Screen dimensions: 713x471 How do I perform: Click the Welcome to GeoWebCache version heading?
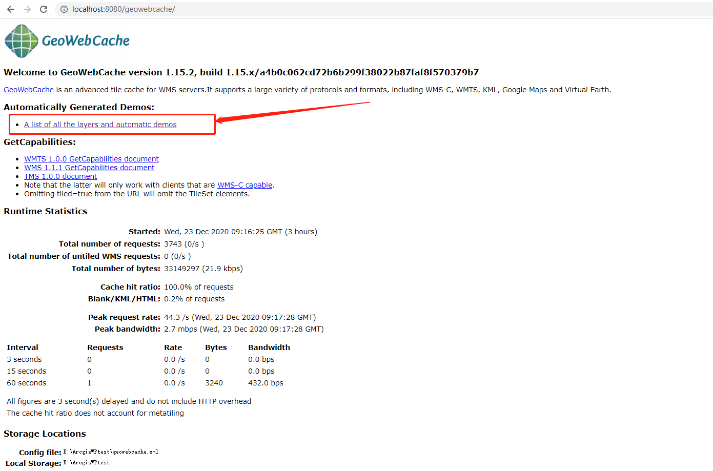tap(241, 72)
